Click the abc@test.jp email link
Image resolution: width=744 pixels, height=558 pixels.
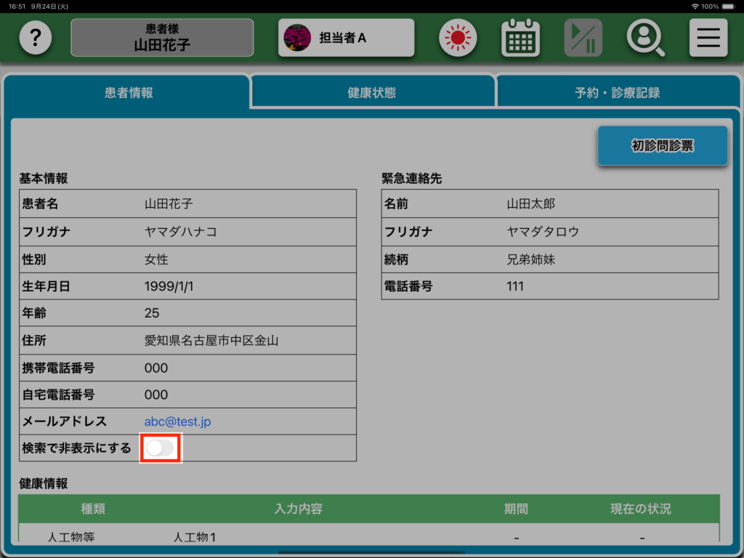tap(177, 421)
